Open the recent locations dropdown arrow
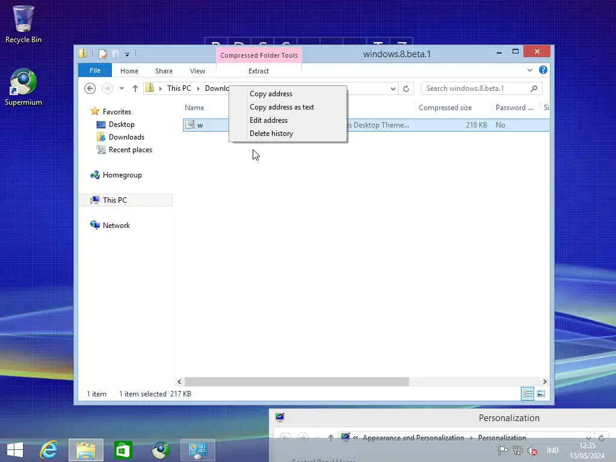The width and height of the screenshot is (616, 462). click(x=122, y=88)
